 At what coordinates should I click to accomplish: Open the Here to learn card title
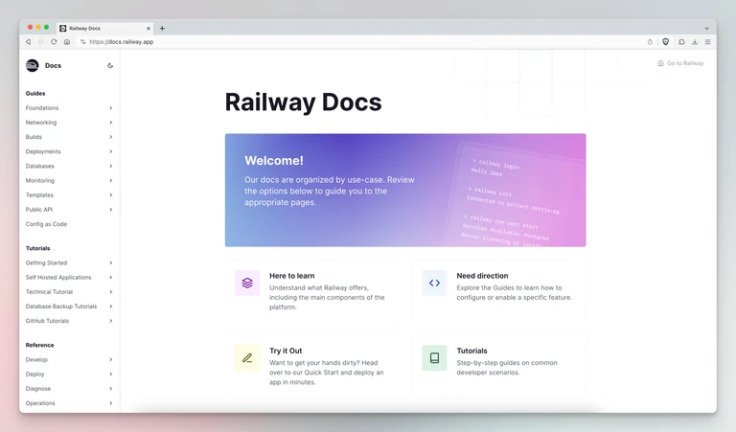pos(292,276)
